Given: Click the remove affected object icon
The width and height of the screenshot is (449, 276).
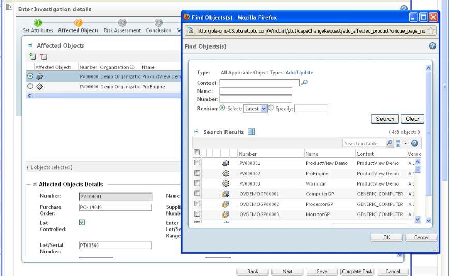Looking at the screenshot, I should click(x=43, y=57).
